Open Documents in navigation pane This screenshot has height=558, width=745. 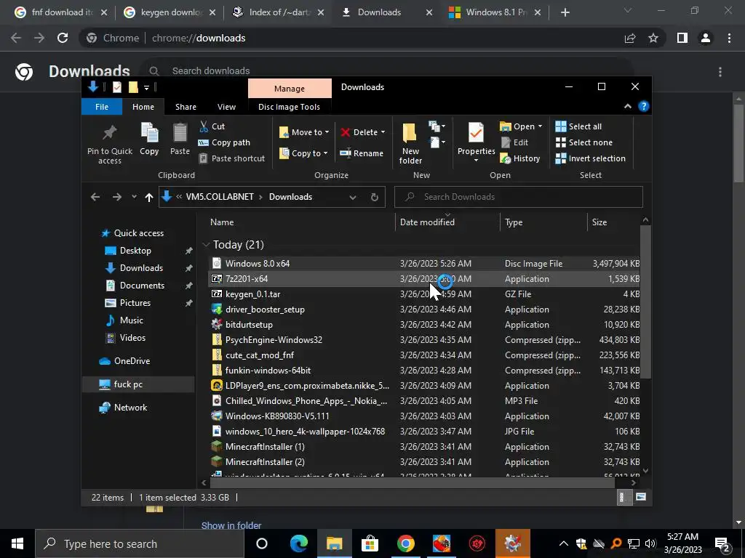click(x=142, y=285)
